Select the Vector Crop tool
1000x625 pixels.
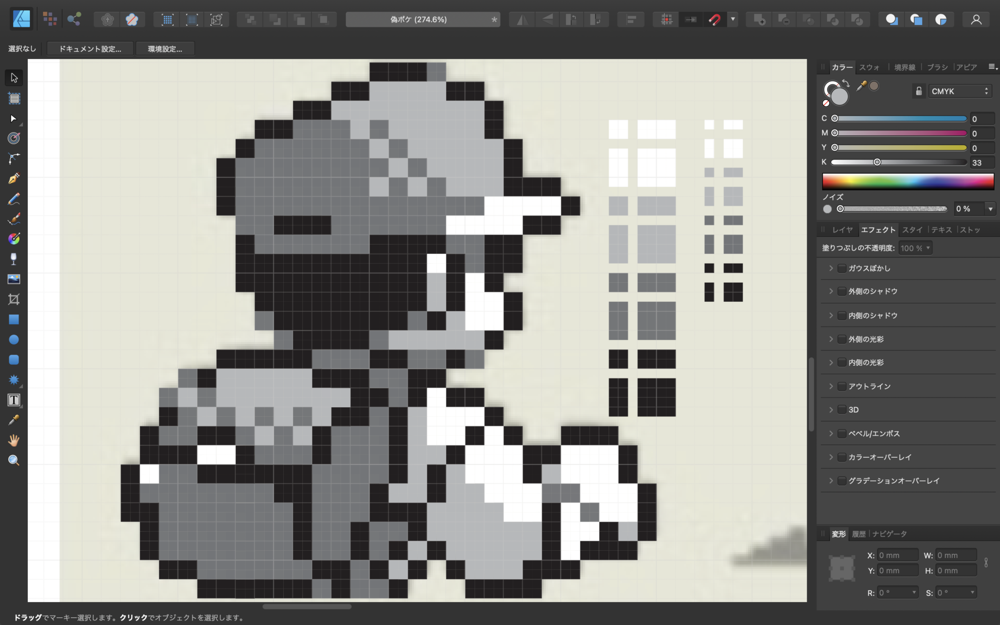pos(14,299)
